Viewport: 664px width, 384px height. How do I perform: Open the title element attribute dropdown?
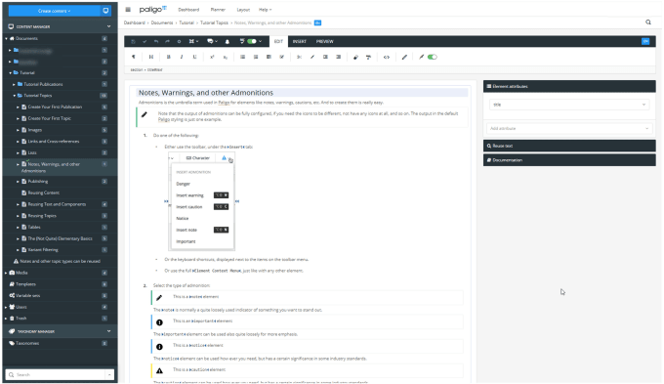569,105
